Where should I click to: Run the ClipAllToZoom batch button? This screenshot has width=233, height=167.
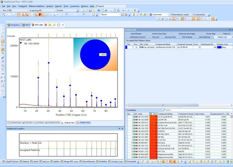pos(10,162)
